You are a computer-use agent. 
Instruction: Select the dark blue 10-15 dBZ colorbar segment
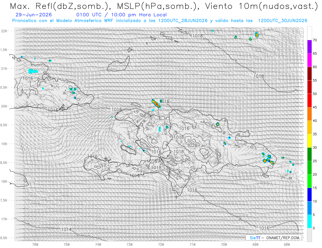point(309,194)
